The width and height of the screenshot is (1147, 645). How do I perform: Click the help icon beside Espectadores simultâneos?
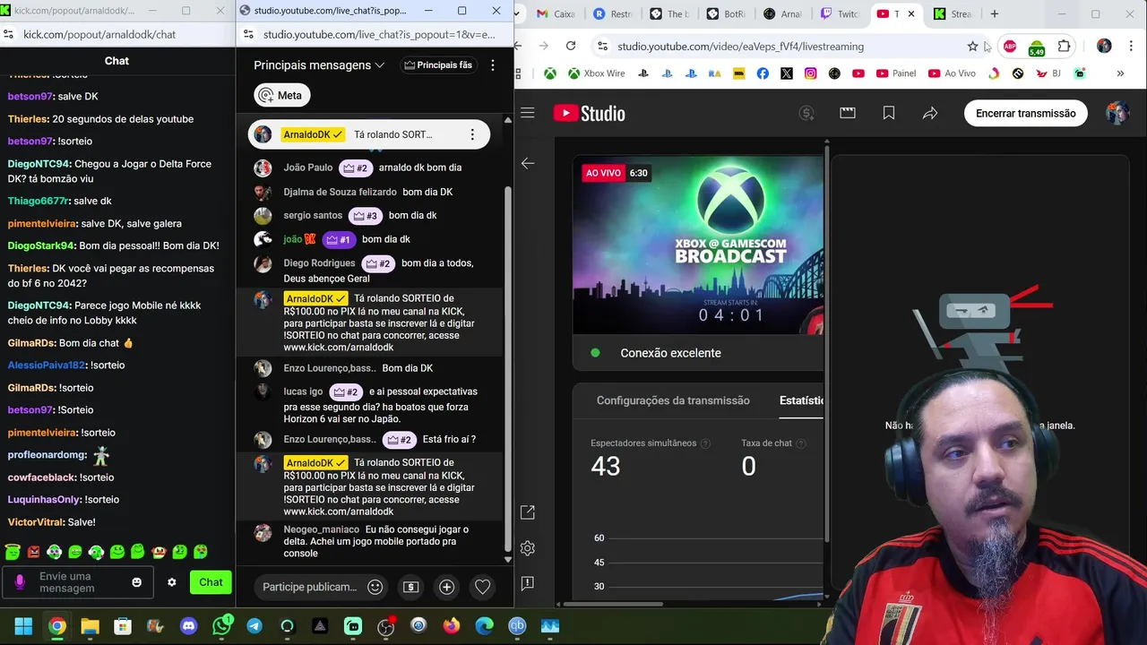(705, 443)
